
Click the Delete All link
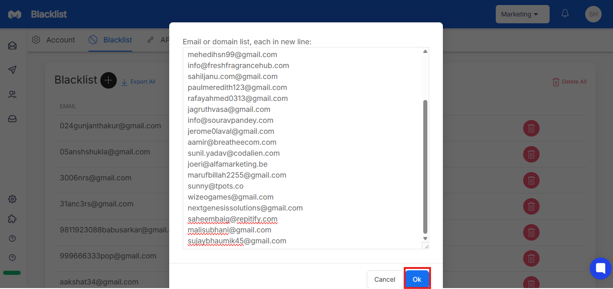[x=569, y=82]
